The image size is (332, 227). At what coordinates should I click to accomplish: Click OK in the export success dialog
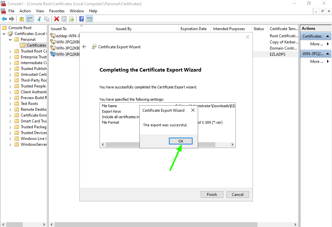tap(181, 141)
